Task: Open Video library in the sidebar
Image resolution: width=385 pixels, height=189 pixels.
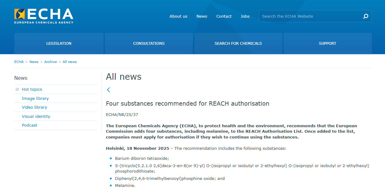Action: [34, 107]
